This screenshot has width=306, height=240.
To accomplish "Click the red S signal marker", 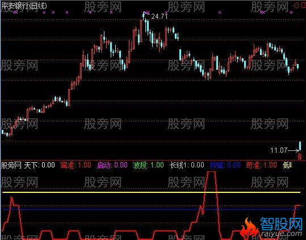I will [x=300, y=157].
